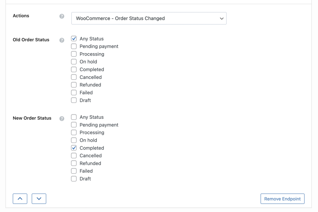
Task: Enable Draft in Old Order Status
Action: click(74, 100)
